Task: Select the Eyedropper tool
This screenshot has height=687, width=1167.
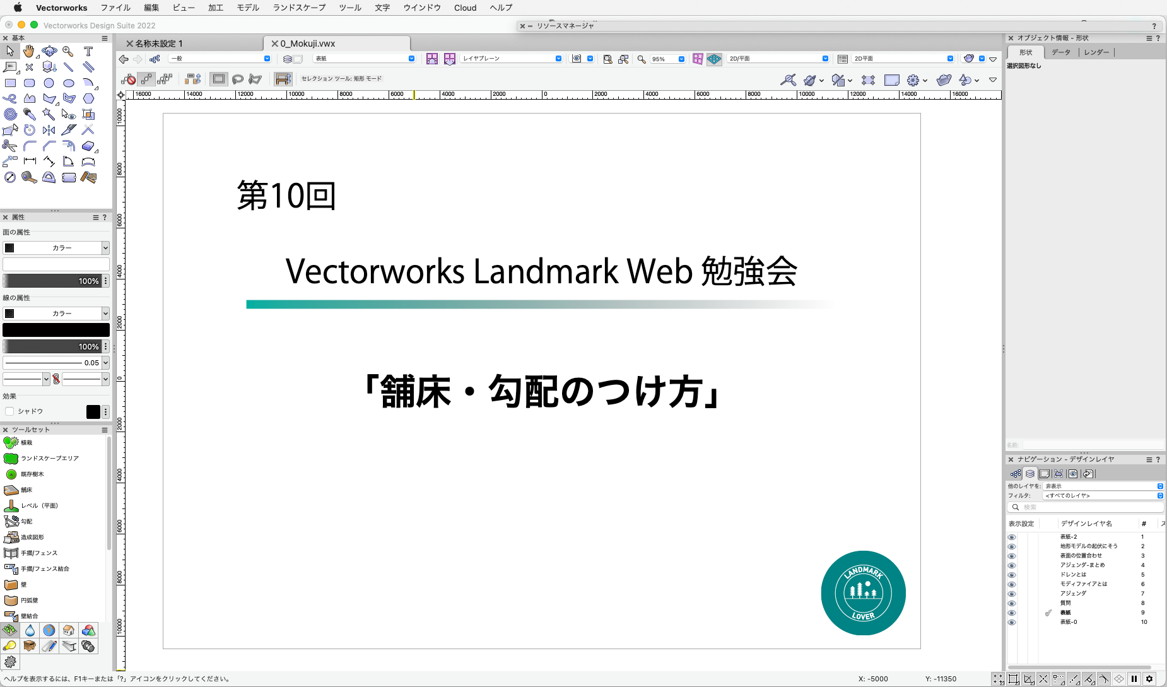Action: [x=29, y=114]
